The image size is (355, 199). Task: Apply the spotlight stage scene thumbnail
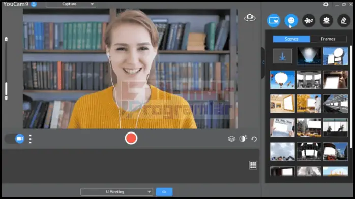[x=309, y=56]
